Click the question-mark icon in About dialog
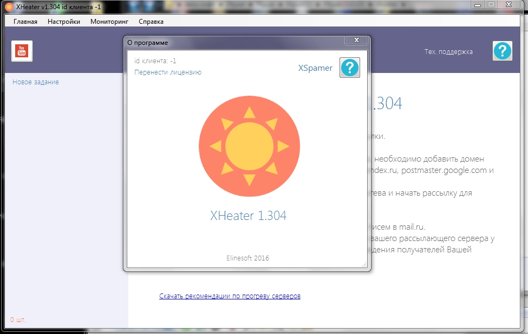Screen dimensions: 528x334 349,68
